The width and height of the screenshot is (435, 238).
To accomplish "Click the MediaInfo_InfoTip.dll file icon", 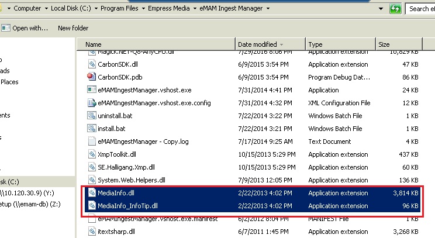I will pyautogui.click(x=92, y=206).
